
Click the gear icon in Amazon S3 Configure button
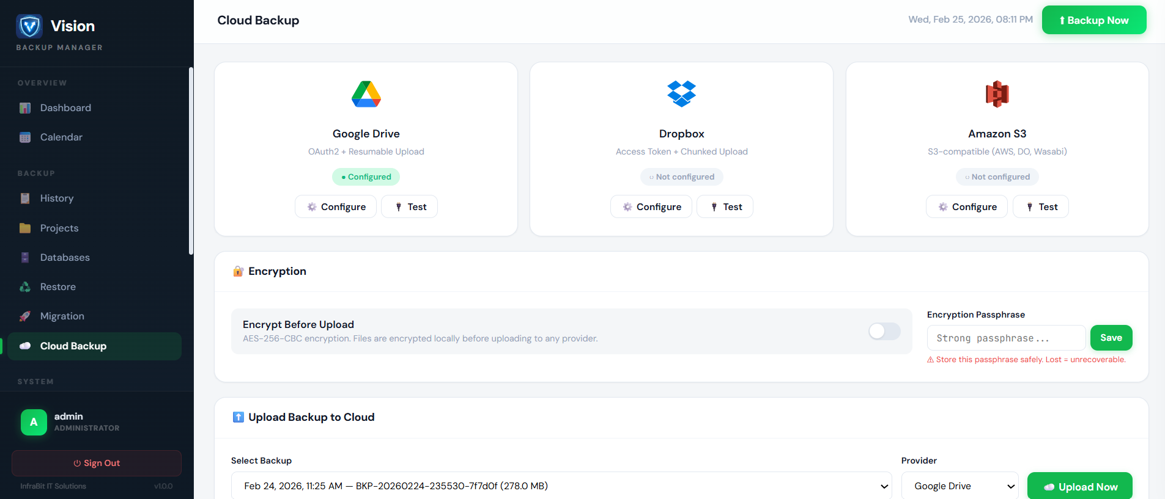[943, 207]
